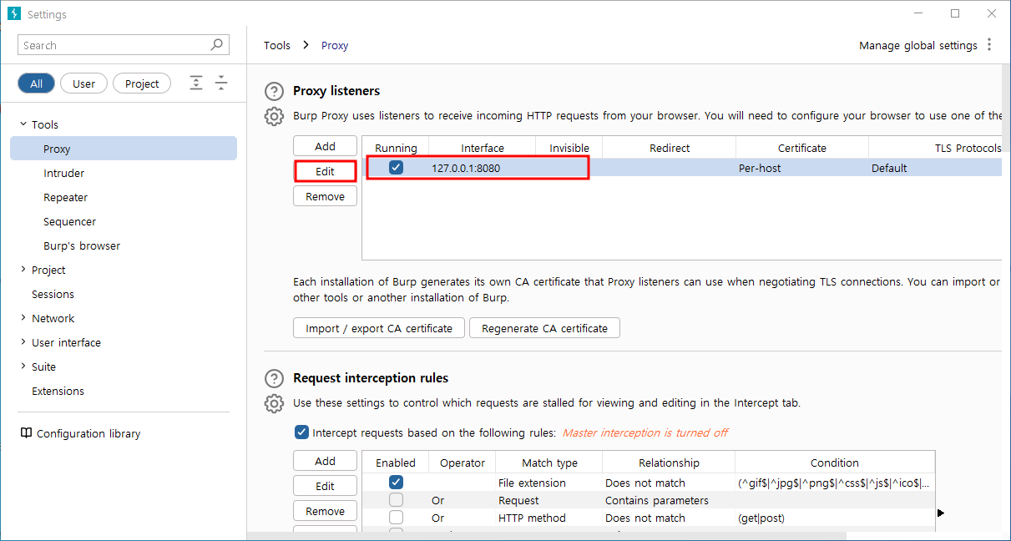Click the Default TLS protocols cell
This screenshot has width=1011, height=541.
click(x=935, y=168)
